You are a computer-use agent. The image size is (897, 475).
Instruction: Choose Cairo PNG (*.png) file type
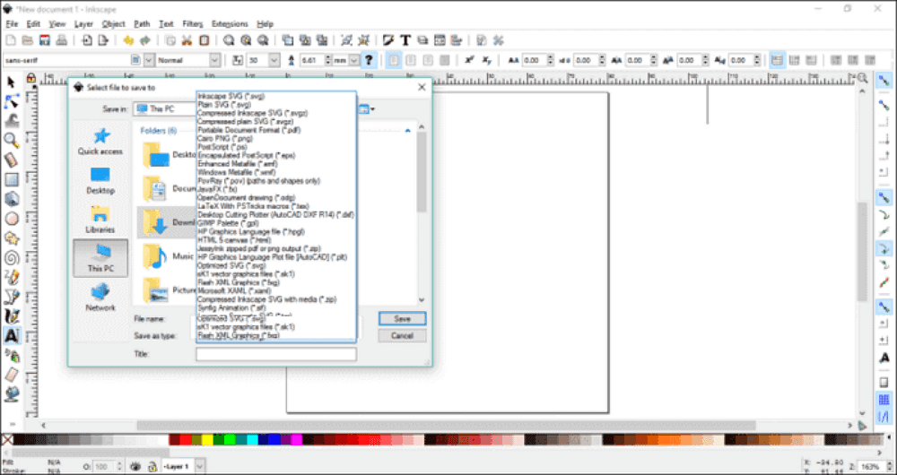[225, 138]
